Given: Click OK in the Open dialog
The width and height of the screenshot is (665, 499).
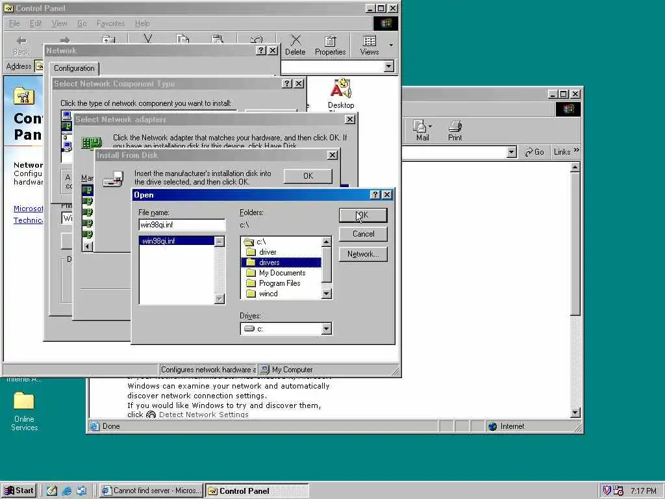Looking at the screenshot, I should pos(363,215).
